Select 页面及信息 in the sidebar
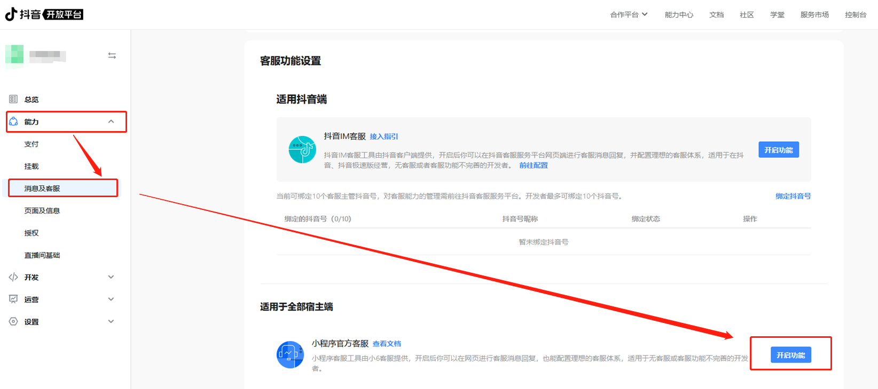The image size is (878, 389). (x=42, y=210)
